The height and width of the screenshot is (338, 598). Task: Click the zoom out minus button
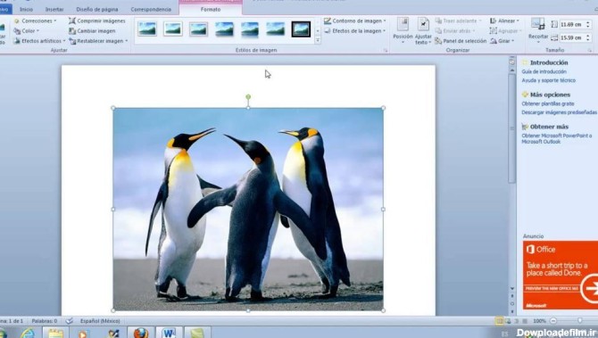pos(553,321)
